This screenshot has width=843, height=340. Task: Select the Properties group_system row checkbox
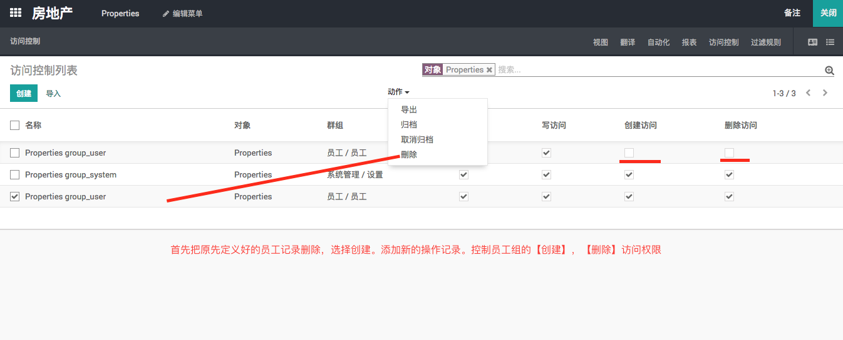click(15, 175)
